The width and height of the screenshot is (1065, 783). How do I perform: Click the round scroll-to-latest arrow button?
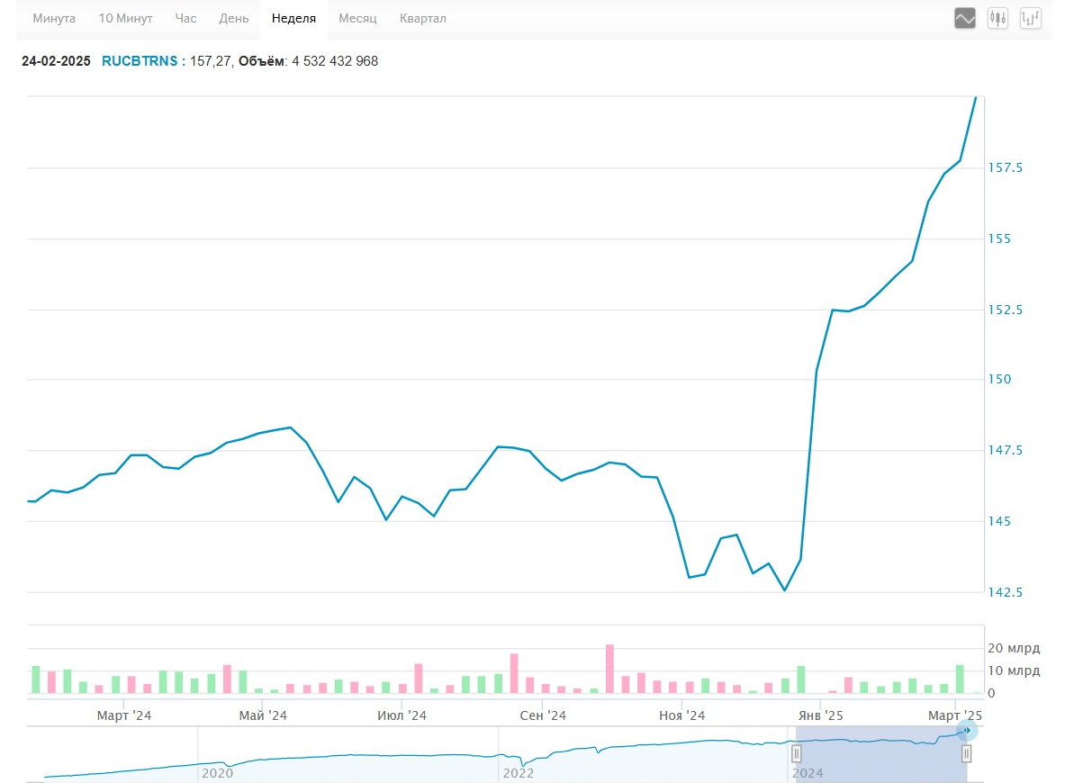(966, 730)
